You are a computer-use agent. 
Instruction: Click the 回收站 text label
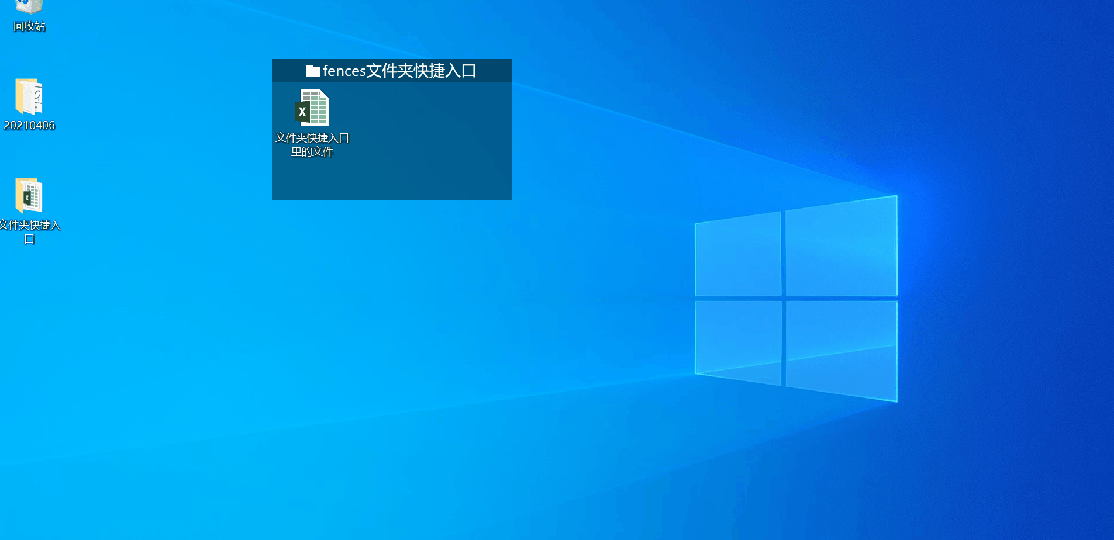tap(29, 26)
